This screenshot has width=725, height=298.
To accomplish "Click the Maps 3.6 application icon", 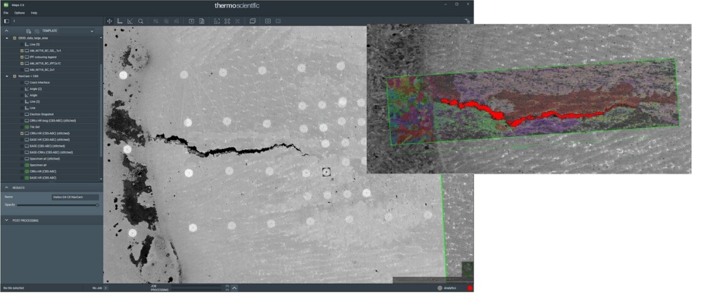I will click(x=6, y=4).
